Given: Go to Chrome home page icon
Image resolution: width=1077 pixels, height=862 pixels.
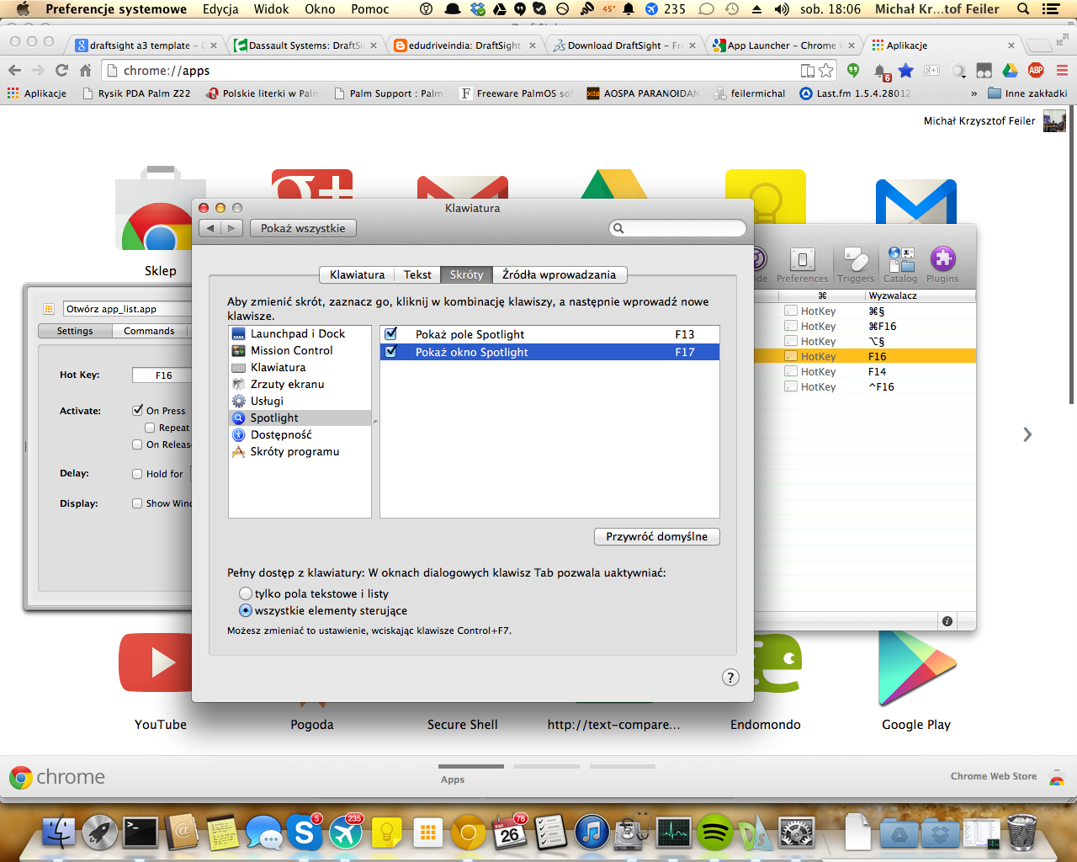Looking at the screenshot, I should (85, 71).
